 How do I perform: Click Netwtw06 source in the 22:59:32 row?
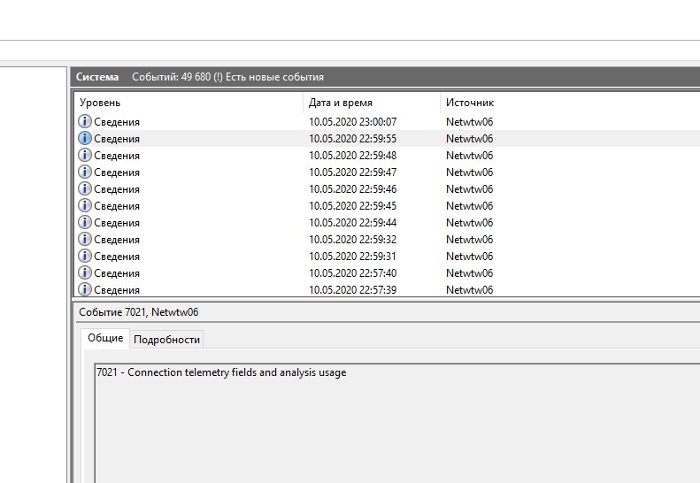(x=469, y=240)
